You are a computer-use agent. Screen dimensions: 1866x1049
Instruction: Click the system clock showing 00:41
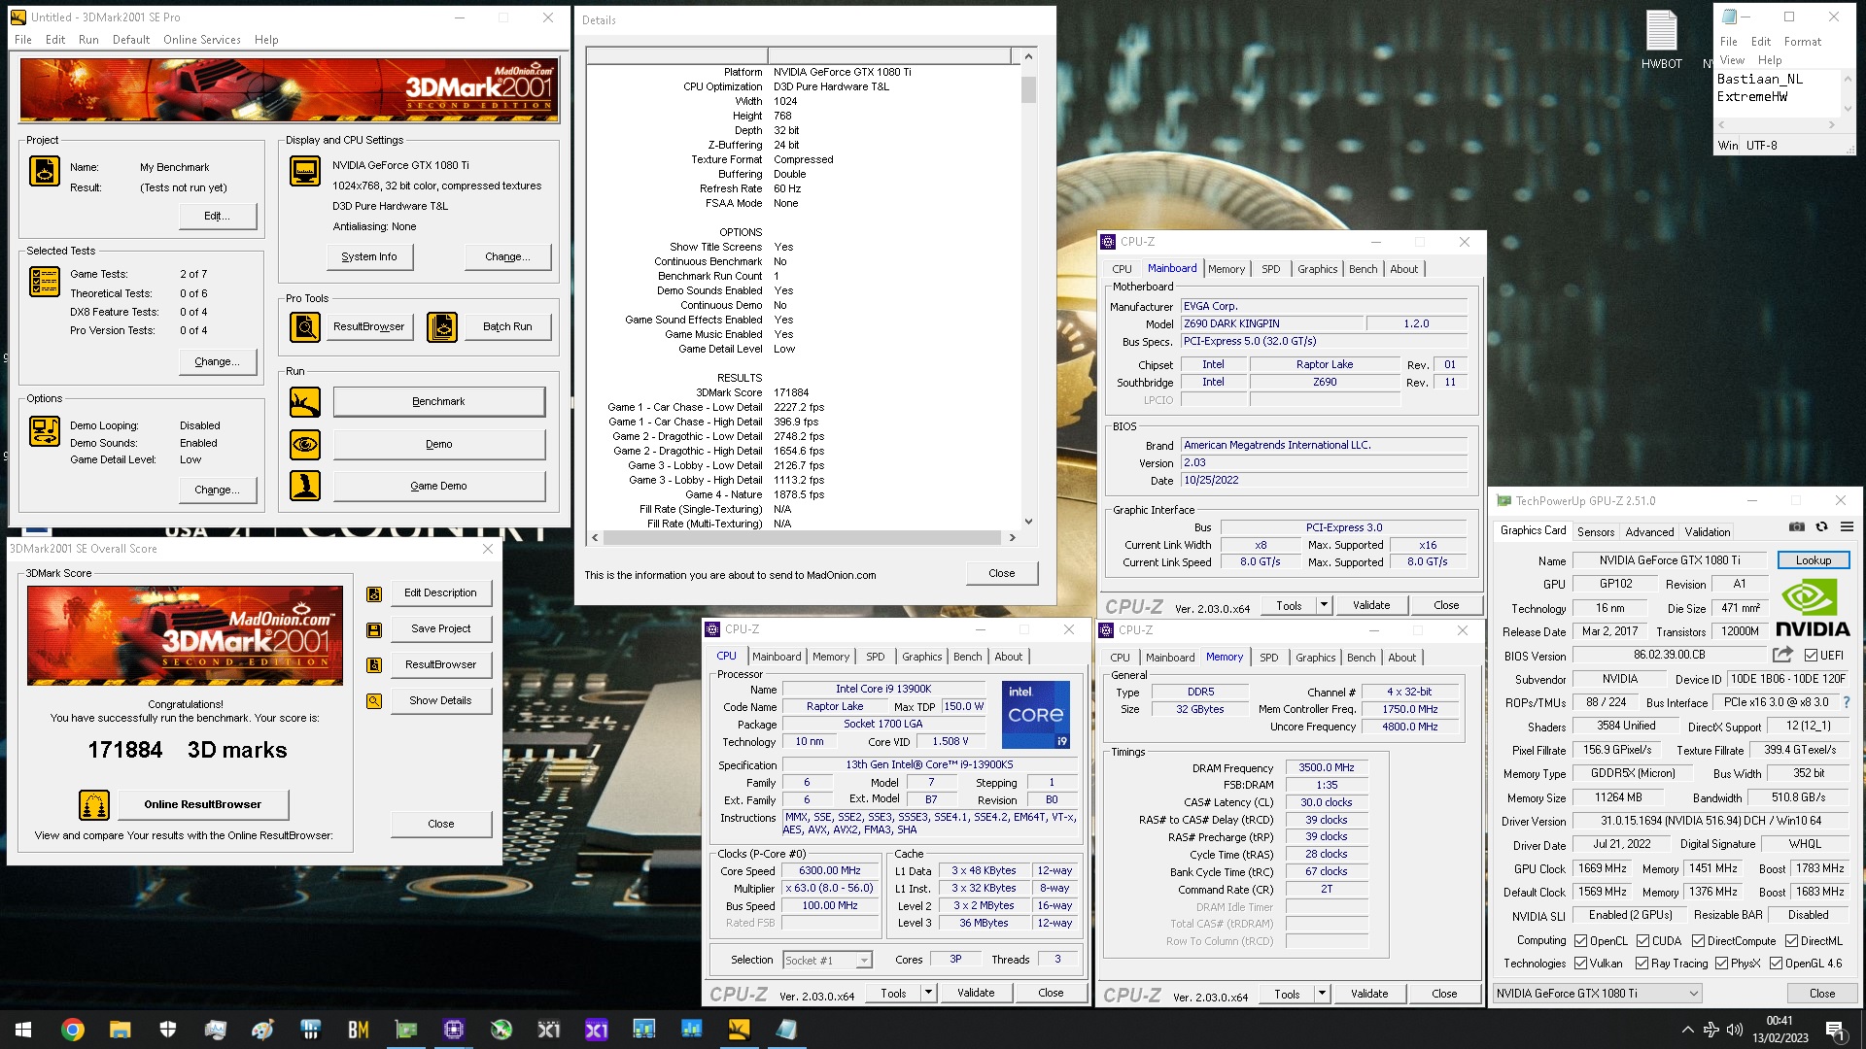pos(1780,1021)
